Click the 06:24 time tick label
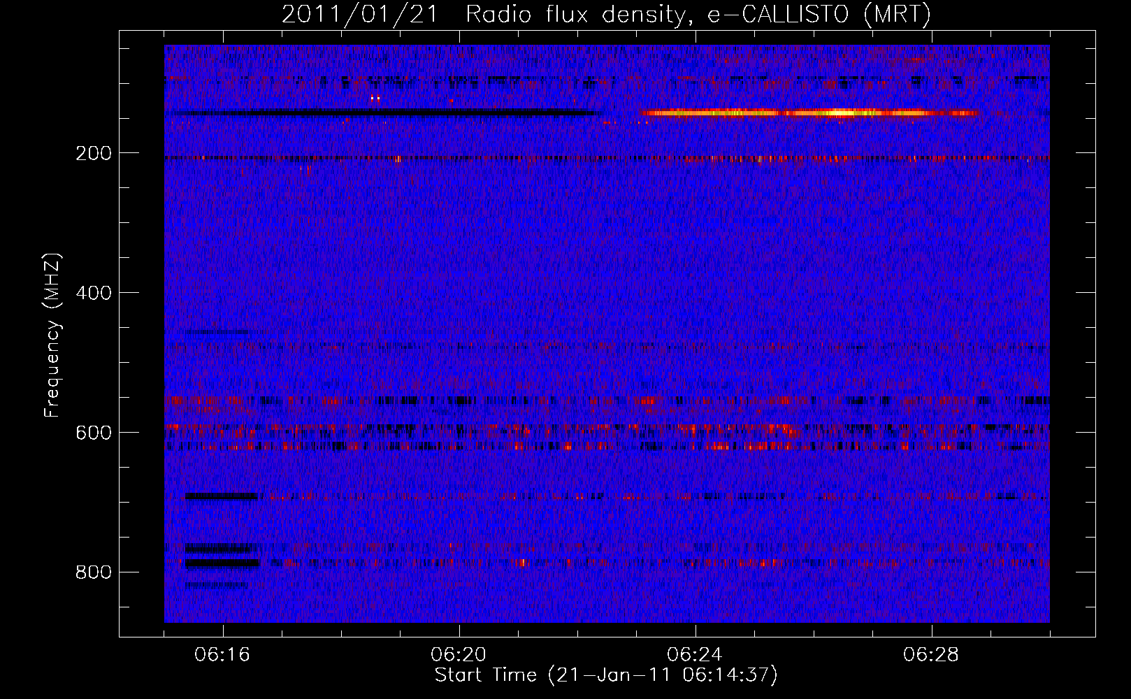The height and width of the screenshot is (699, 1131). click(695, 655)
